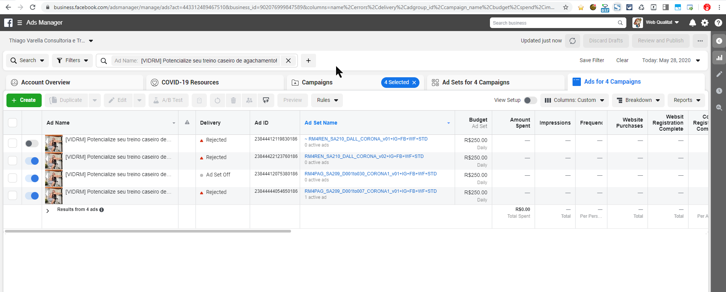This screenshot has width=726, height=292.
Task: Open the Breakdown dropdown
Action: point(638,100)
